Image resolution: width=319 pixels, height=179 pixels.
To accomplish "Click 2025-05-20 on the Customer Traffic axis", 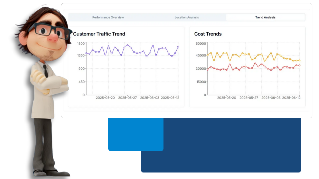I will [105, 98].
